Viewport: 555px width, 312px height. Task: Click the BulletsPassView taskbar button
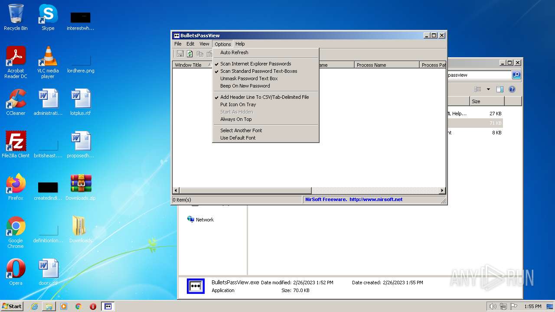click(108, 306)
